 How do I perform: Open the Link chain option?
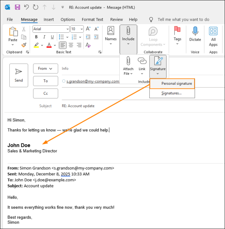(142, 66)
